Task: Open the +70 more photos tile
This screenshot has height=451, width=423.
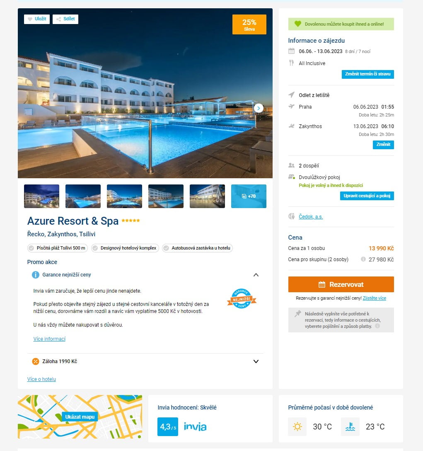Action: pyautogui.click(x=249, y=196)
